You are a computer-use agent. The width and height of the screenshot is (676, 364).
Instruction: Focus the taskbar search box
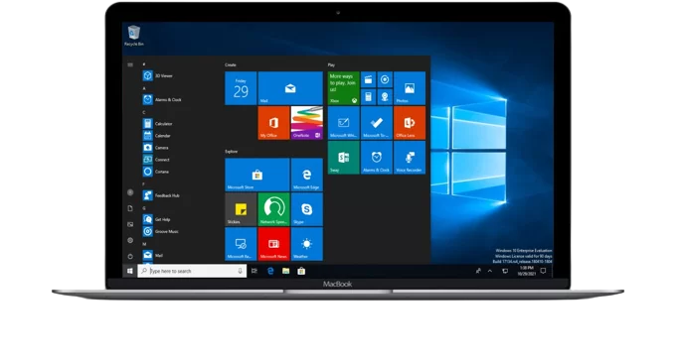[192, 271]
